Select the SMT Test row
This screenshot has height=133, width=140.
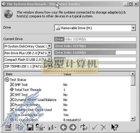pyautogui.click(x=67, y=95)
